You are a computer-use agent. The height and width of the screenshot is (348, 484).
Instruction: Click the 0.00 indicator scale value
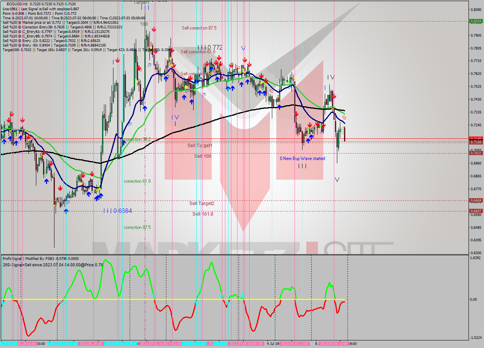473,300
